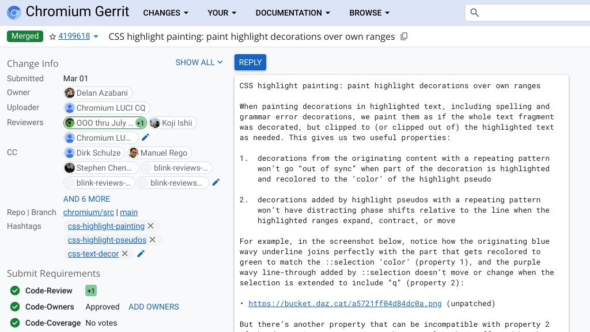590x332 pixels.
Task: Click the Chromium Gerrit logo icon
Action: (14, 13)
